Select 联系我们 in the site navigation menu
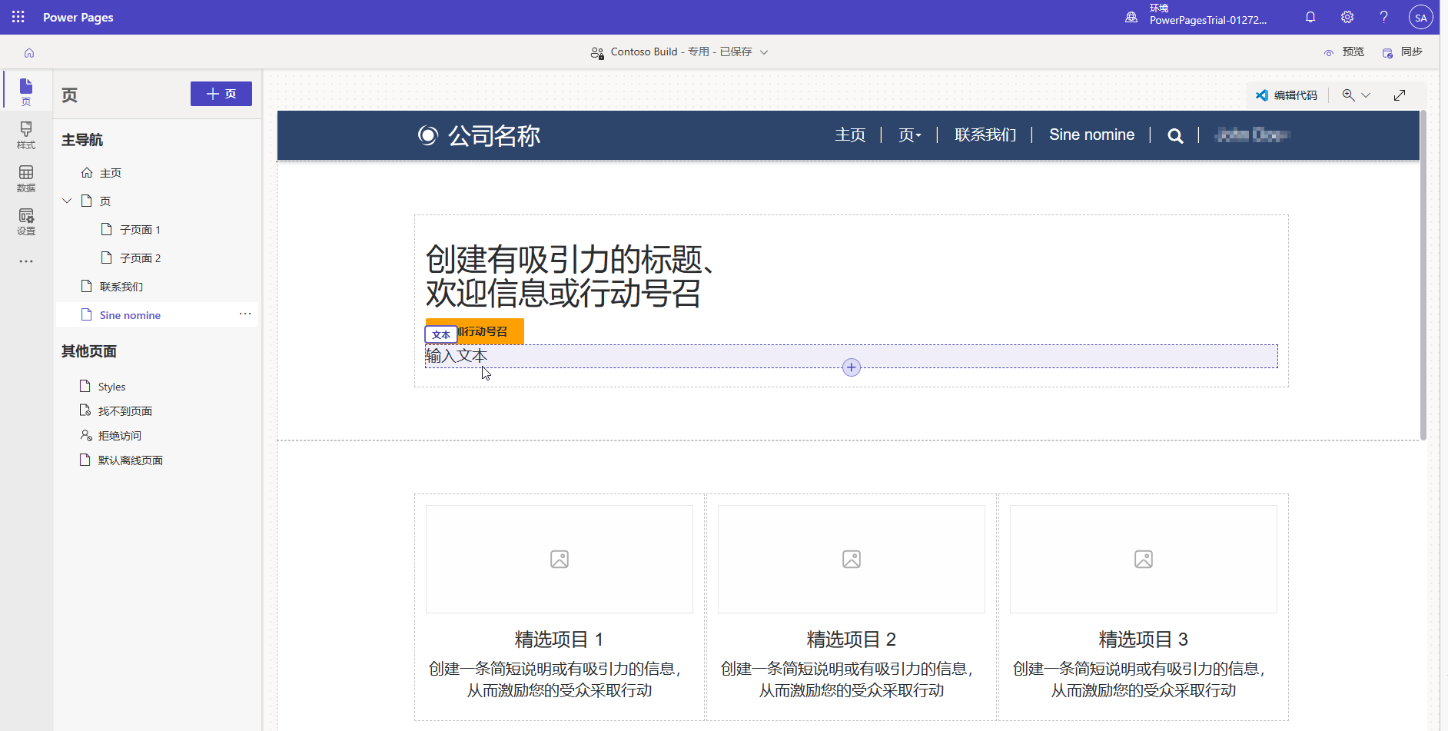The image size is (1448, 731). click(x=985, y=135)
